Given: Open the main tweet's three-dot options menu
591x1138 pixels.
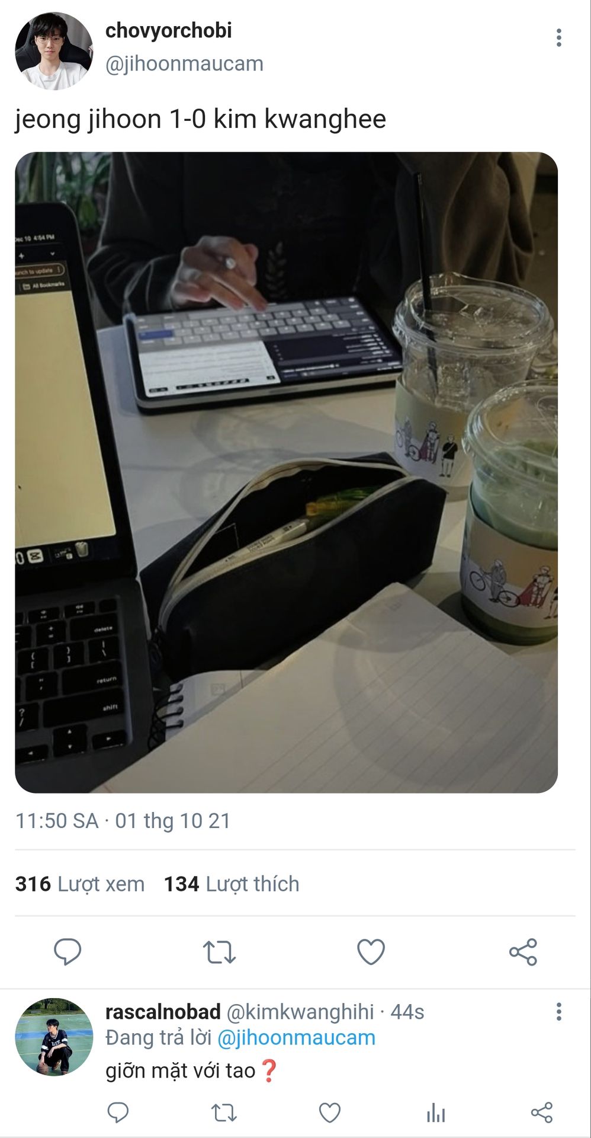Looking at the screenshot, I should click(x=558, y=37).
